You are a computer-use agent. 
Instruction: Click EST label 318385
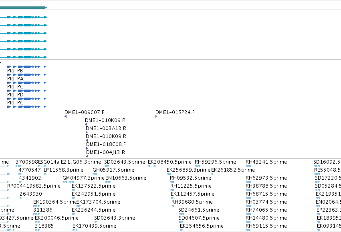[44, 226]
